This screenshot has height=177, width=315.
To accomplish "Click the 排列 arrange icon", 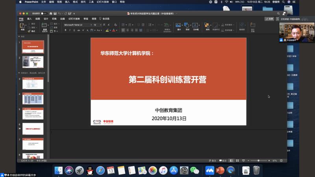I will click(x=208, y=26).
